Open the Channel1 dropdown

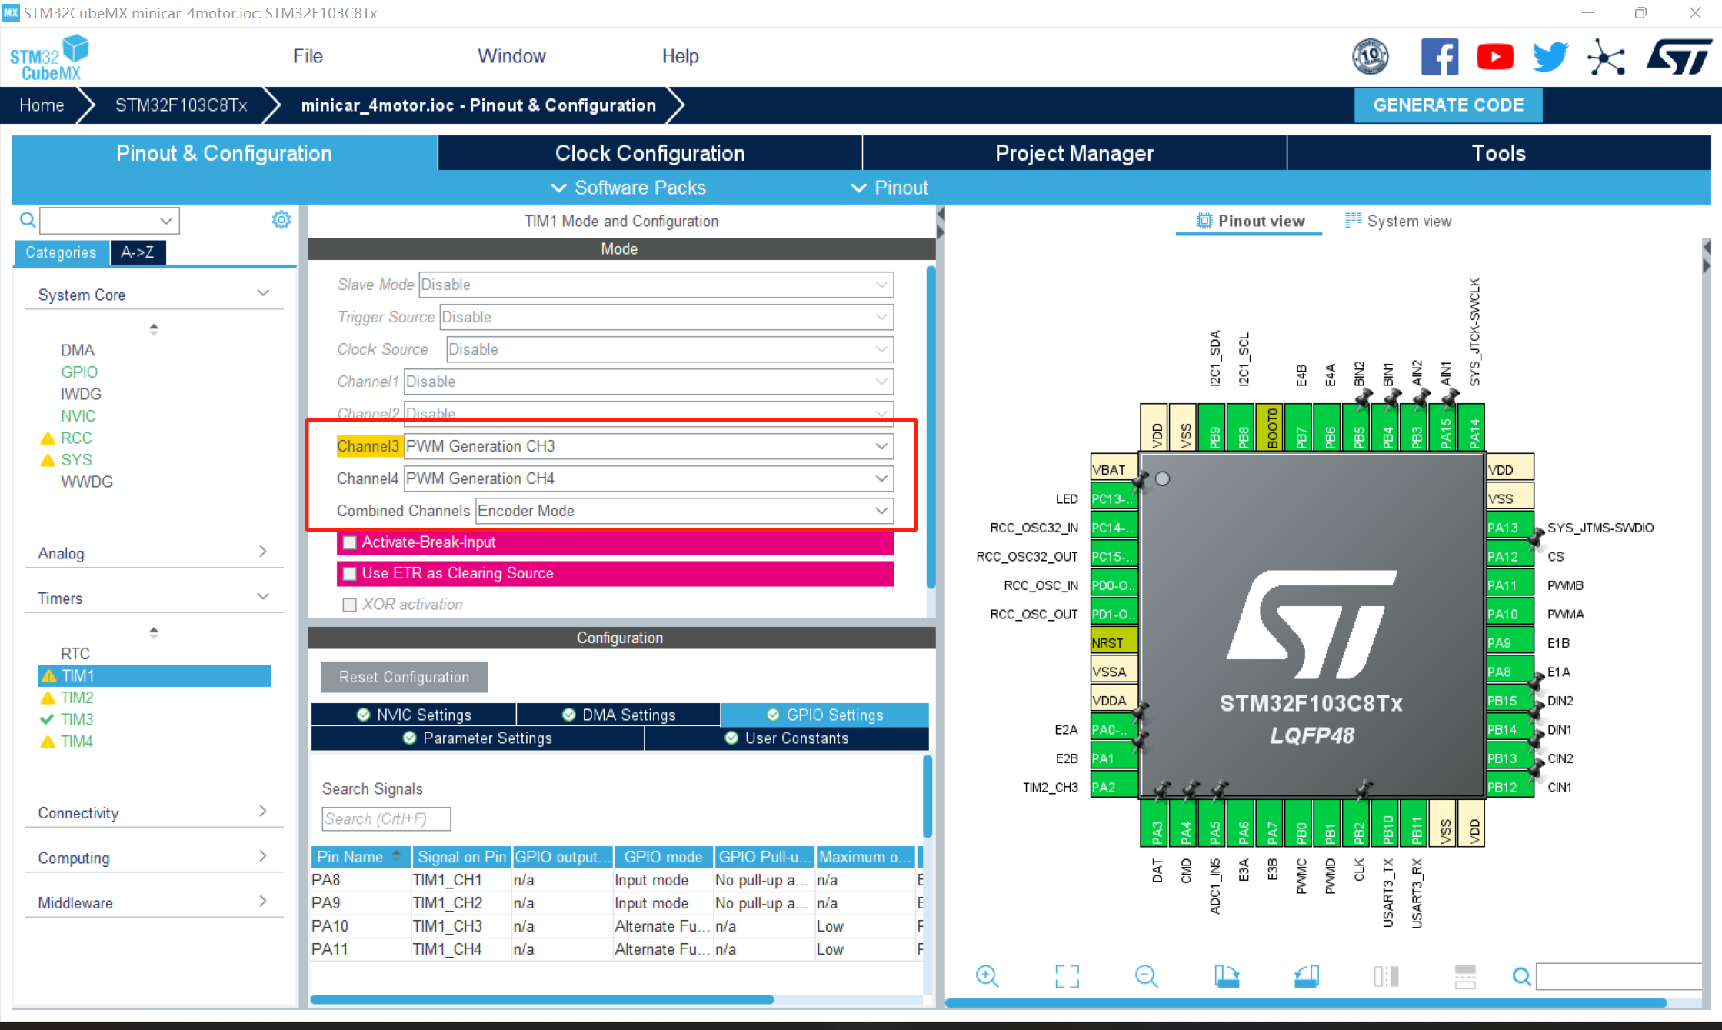pyautogui.click(x=648, y=382)
